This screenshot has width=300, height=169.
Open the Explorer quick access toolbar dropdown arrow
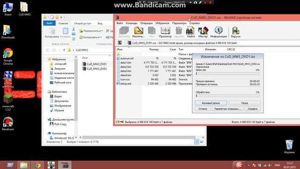point(61,17)
